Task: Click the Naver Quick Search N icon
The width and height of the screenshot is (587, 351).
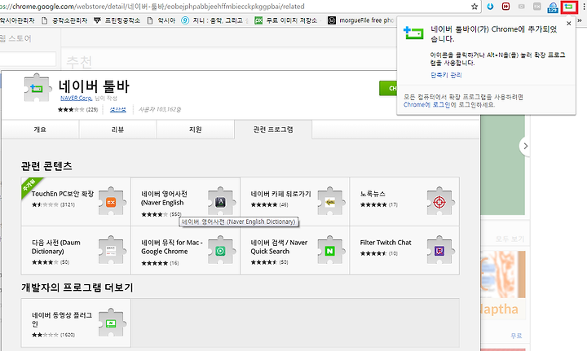Action: pos(330,250)
